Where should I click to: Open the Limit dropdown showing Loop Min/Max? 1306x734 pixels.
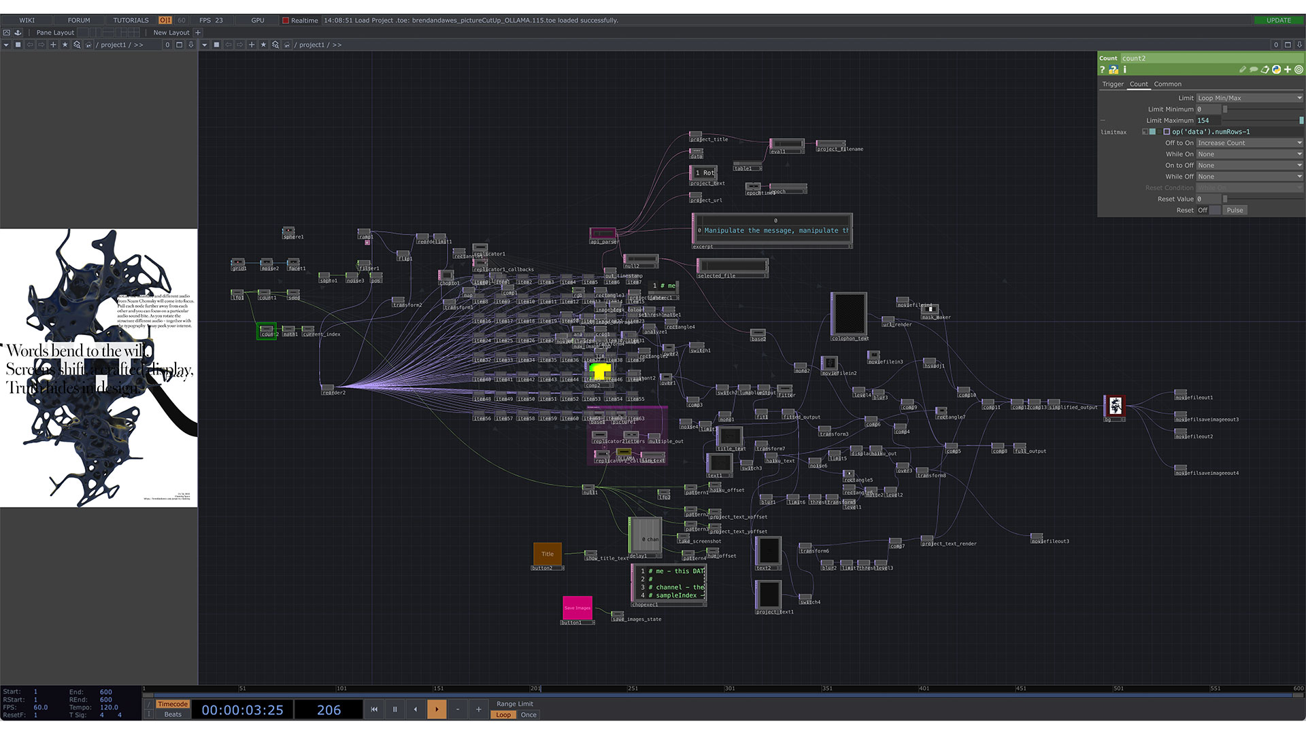[1250, 98]
